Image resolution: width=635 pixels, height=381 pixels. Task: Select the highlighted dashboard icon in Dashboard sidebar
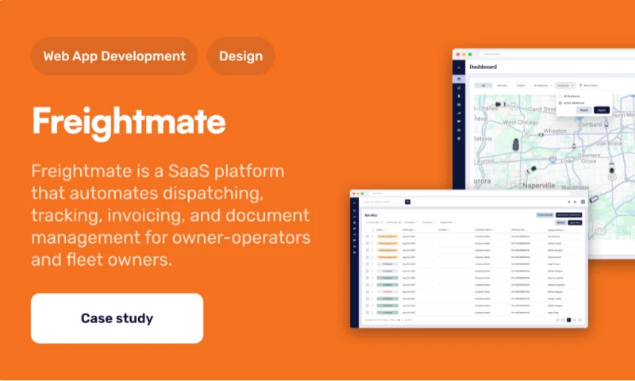(x=459, y=79)
